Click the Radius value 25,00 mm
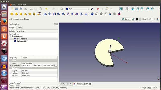Viewport: 161px width, 90px height. pos(39,75)
